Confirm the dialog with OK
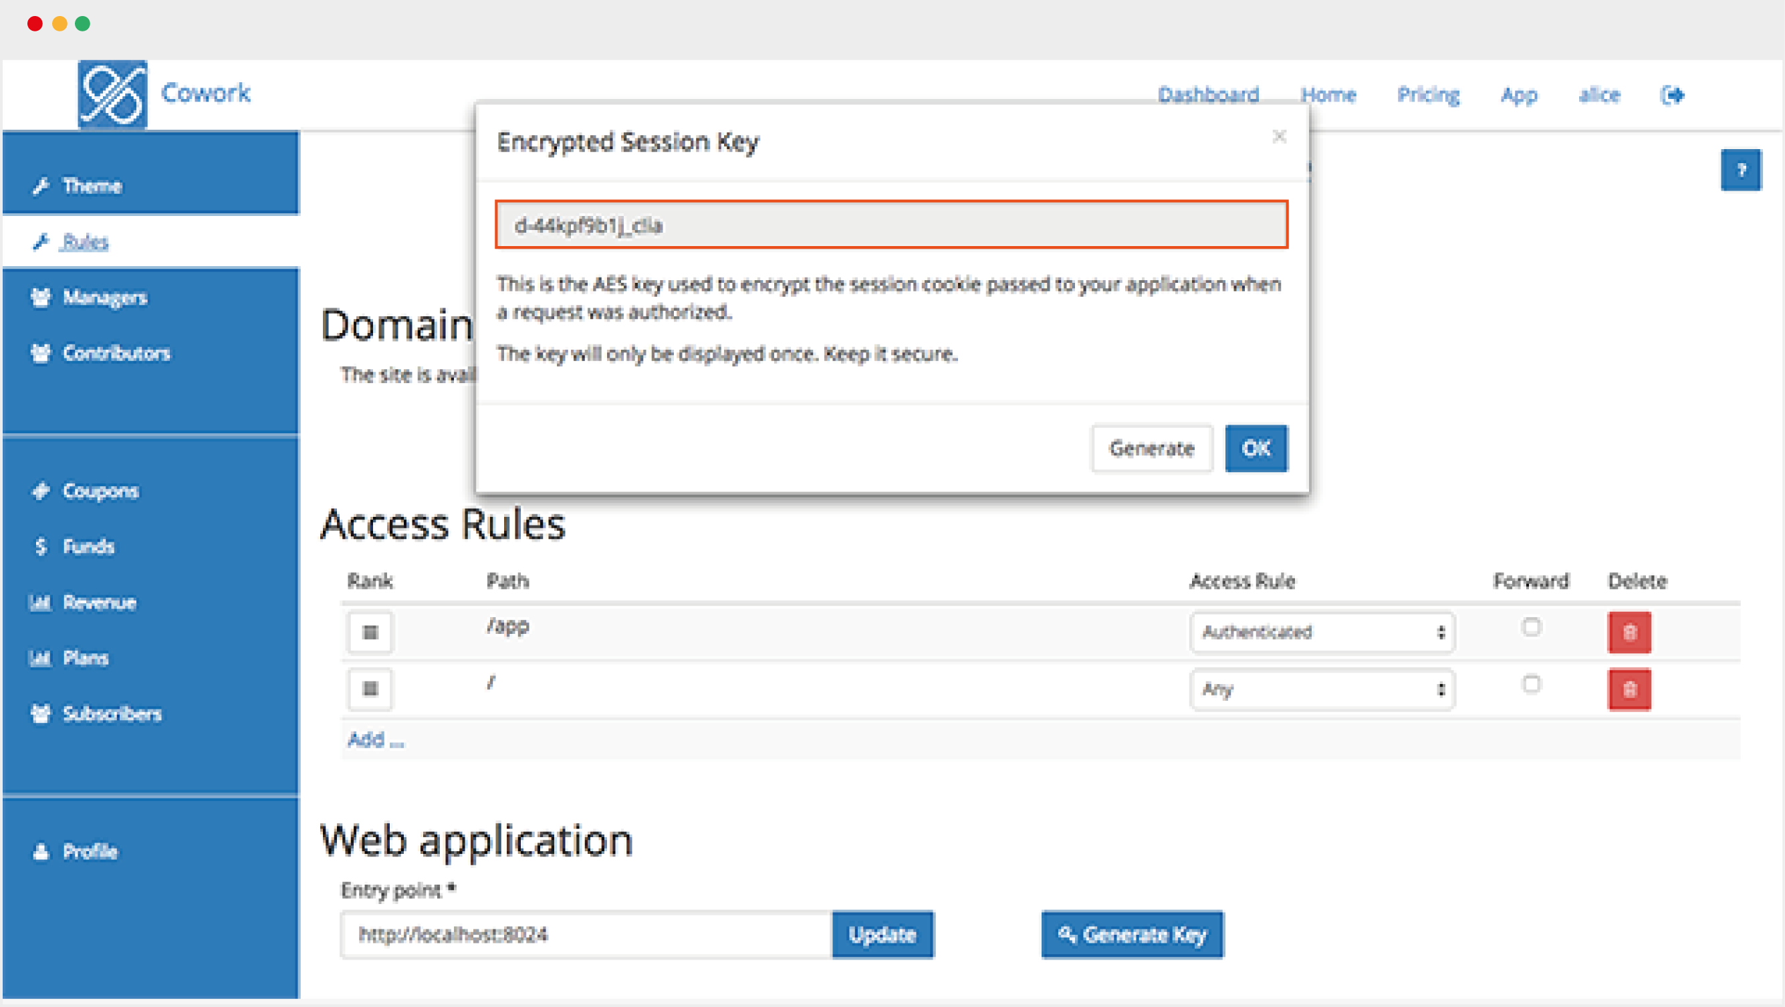 1256,449
